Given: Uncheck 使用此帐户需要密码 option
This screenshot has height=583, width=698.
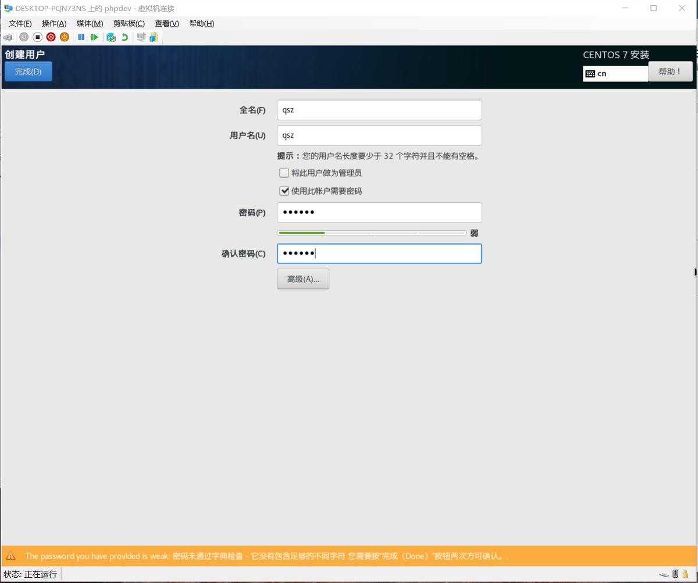Looking at the screenshot, I should point(284,191).
